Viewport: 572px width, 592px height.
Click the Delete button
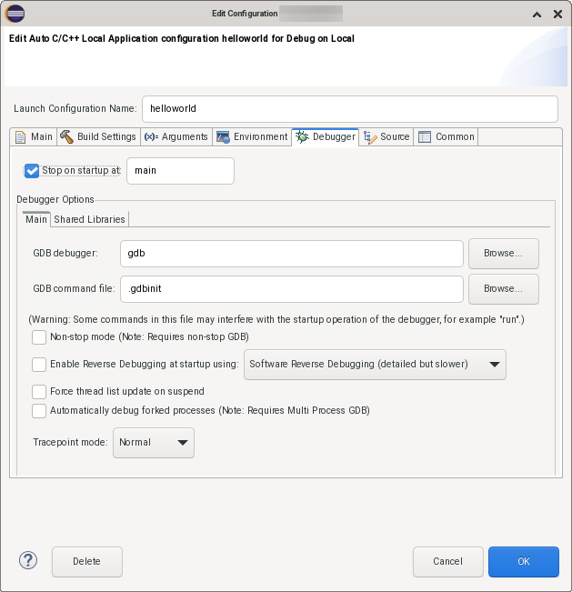86,561
